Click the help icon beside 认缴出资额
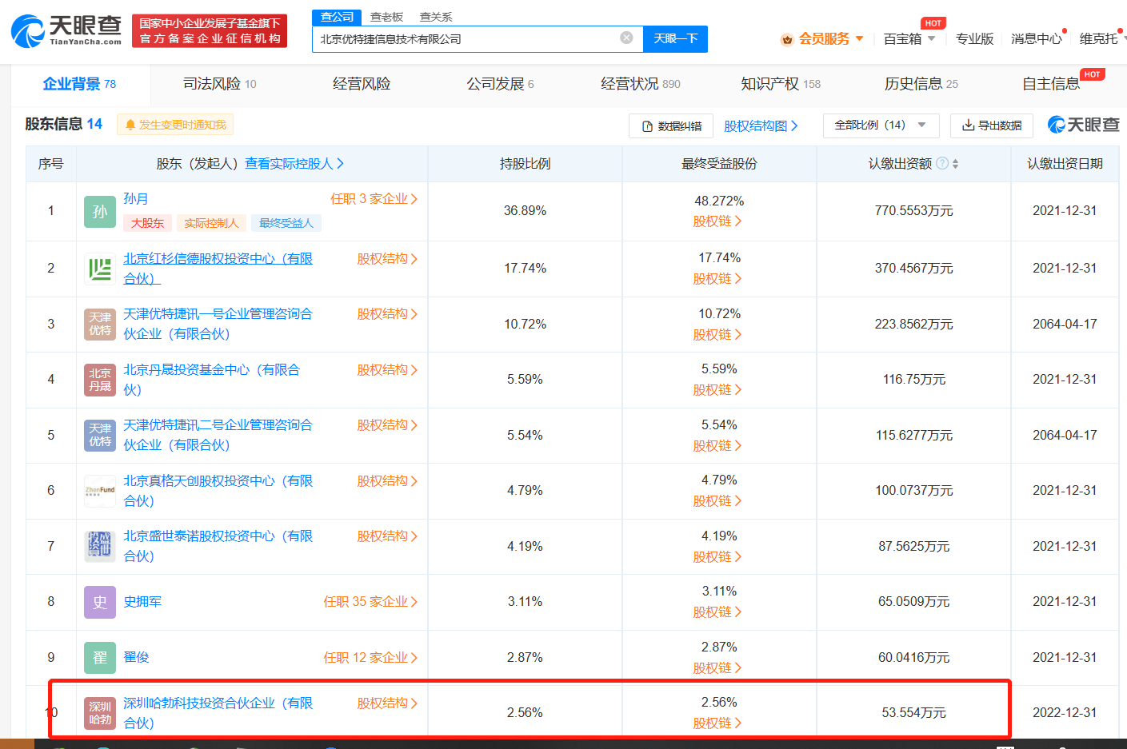 pyautogui.click(x=942, y=163)
